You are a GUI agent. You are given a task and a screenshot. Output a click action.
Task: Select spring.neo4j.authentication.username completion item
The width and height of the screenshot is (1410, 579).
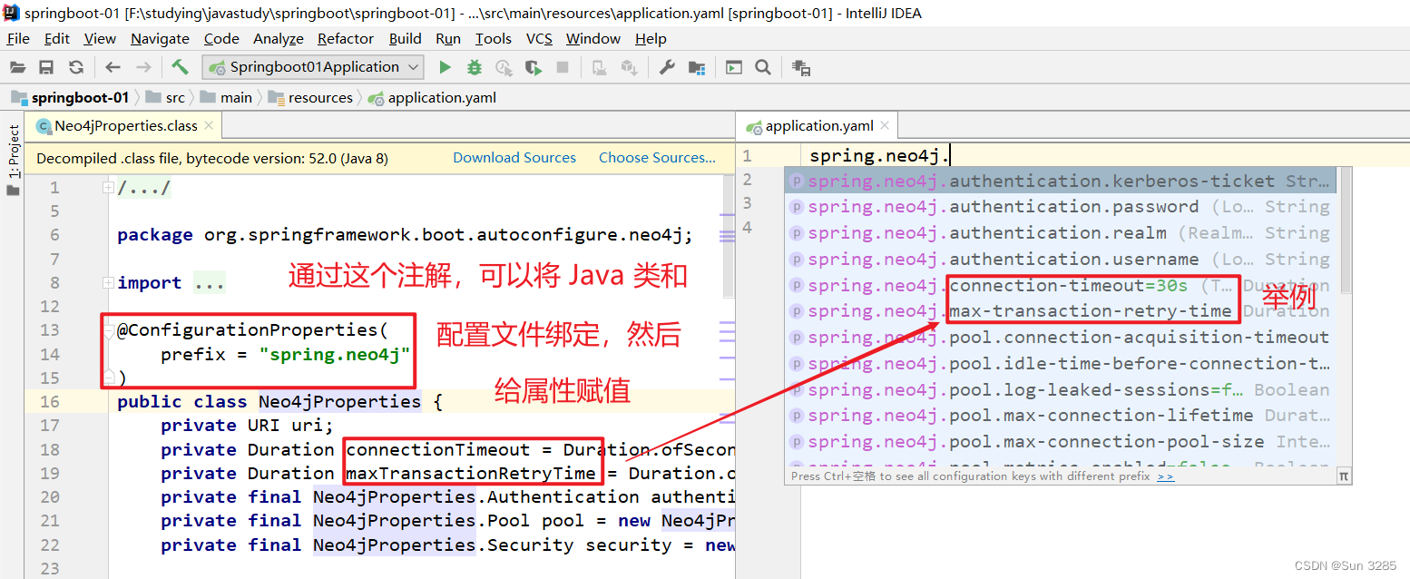tap(1060, 260)
